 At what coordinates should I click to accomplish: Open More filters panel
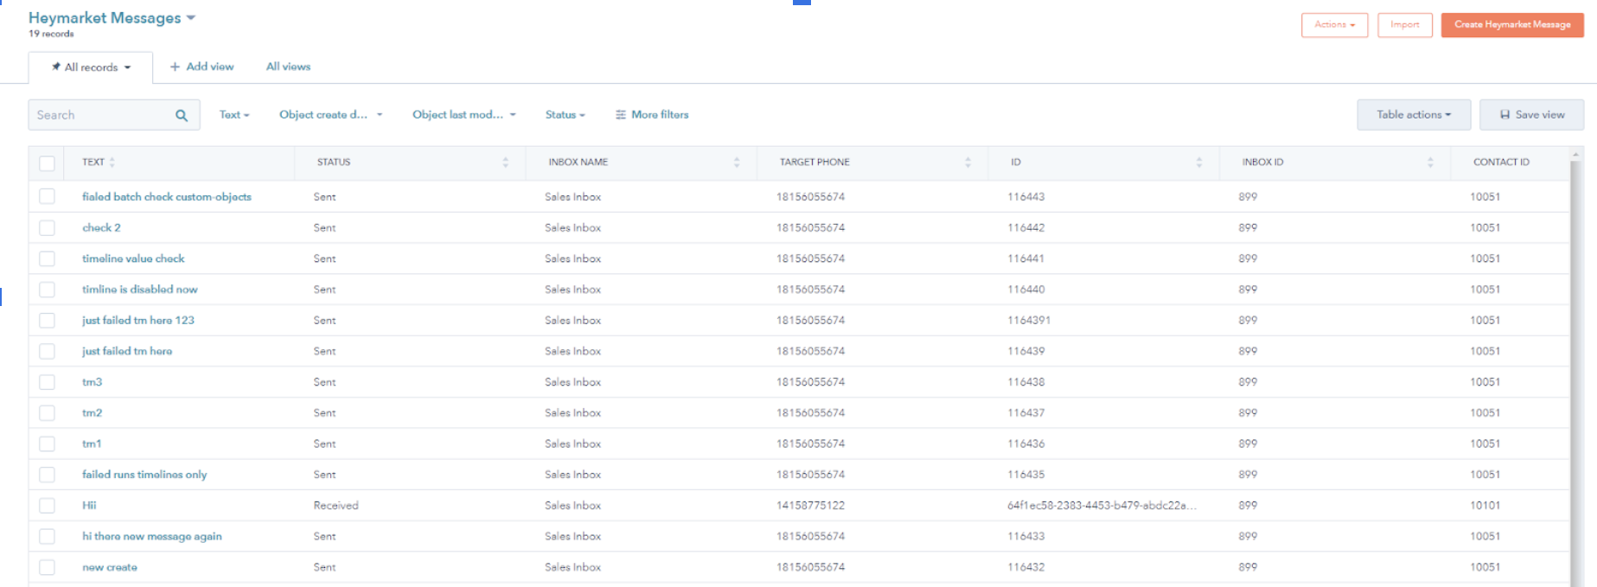pos(652,115)
